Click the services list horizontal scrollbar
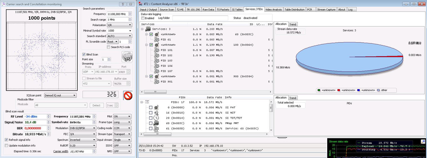427x158 pixels. (205, 92)
